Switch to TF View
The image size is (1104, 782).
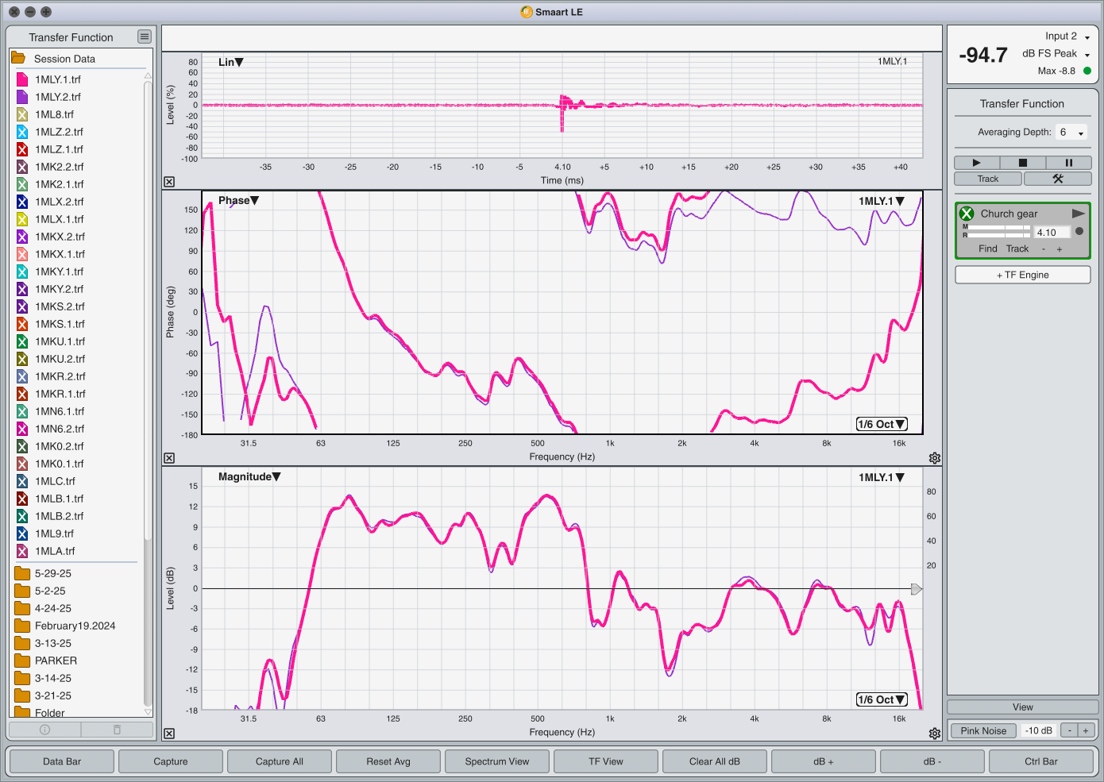[606, 761]
